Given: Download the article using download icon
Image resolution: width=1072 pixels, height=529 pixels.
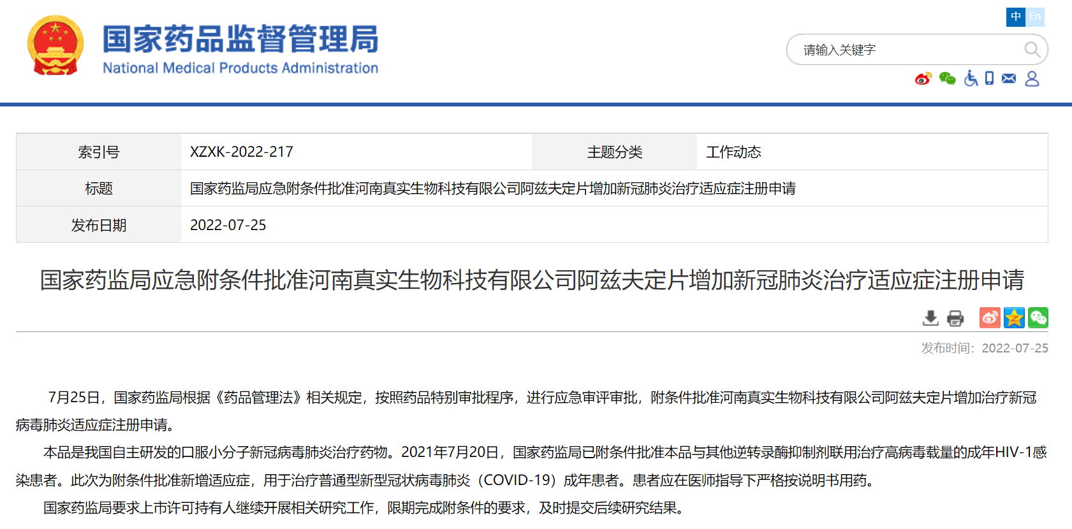Looking at the screenshot, I should pyautogui.click(x=931, y=318).
